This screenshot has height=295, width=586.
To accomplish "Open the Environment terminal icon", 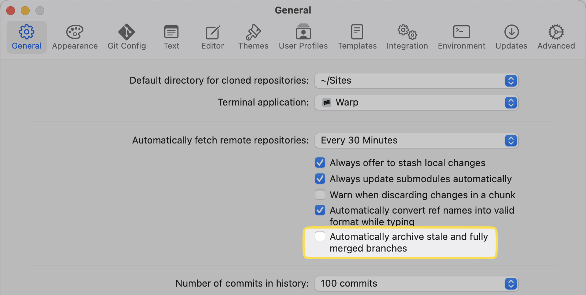I will 461,32.
